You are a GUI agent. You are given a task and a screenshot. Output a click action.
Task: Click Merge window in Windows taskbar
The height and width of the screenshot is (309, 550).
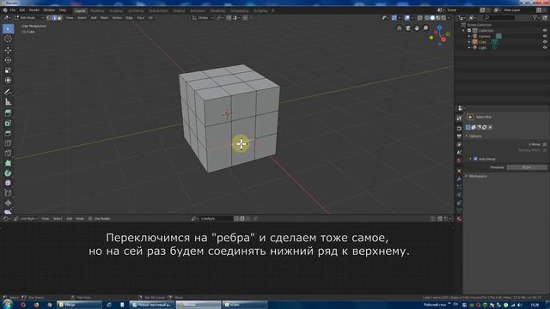(79, 305)
